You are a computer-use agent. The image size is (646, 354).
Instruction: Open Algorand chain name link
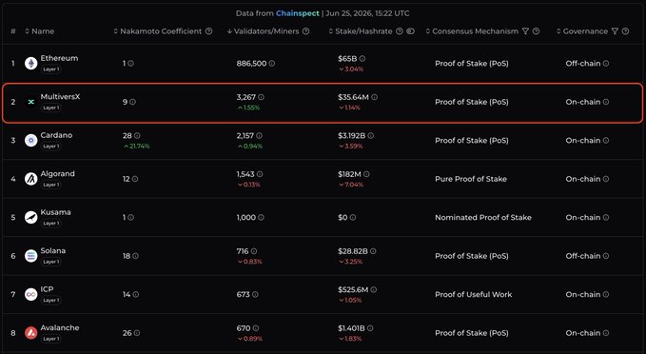tap(58, 173)
